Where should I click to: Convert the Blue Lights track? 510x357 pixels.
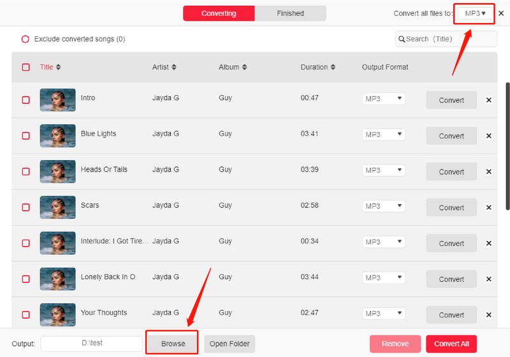coord(451,136)
